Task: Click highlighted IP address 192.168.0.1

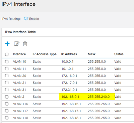Action: [70, 97]
